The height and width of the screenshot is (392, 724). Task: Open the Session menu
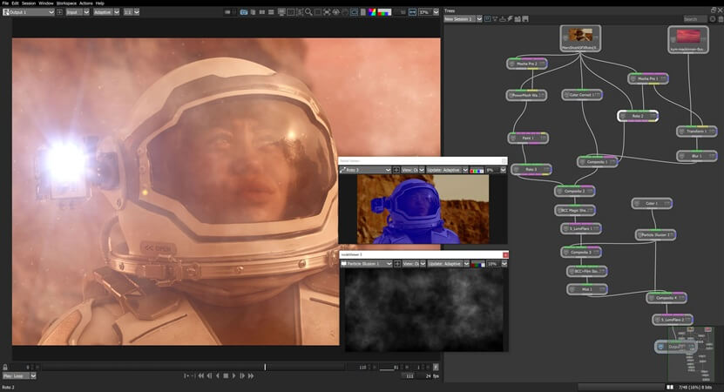point(29,3)
